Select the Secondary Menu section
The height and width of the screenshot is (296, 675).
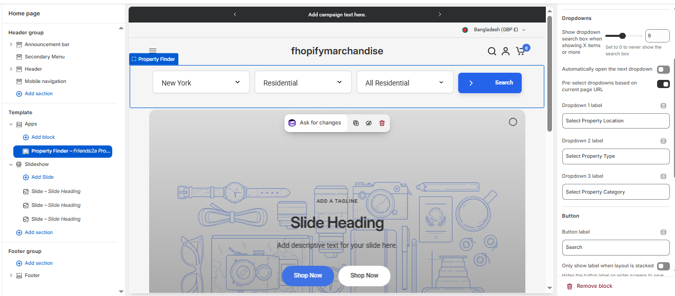pos(45,57)
